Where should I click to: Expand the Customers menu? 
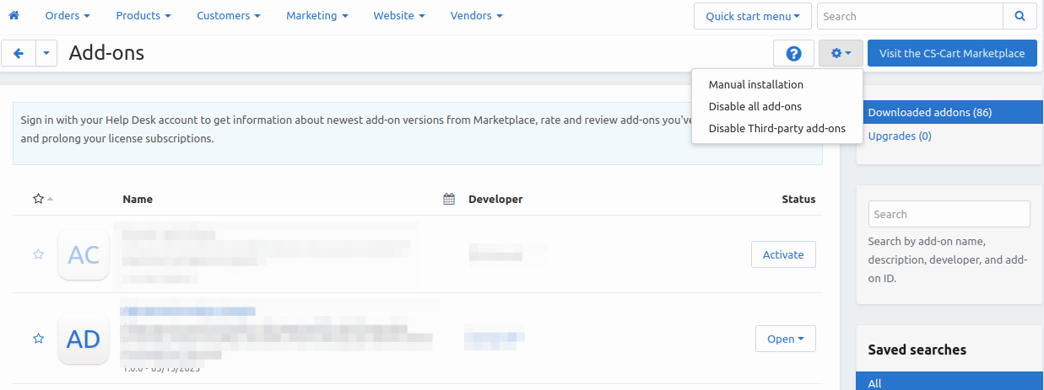click(x=228, y=15)
